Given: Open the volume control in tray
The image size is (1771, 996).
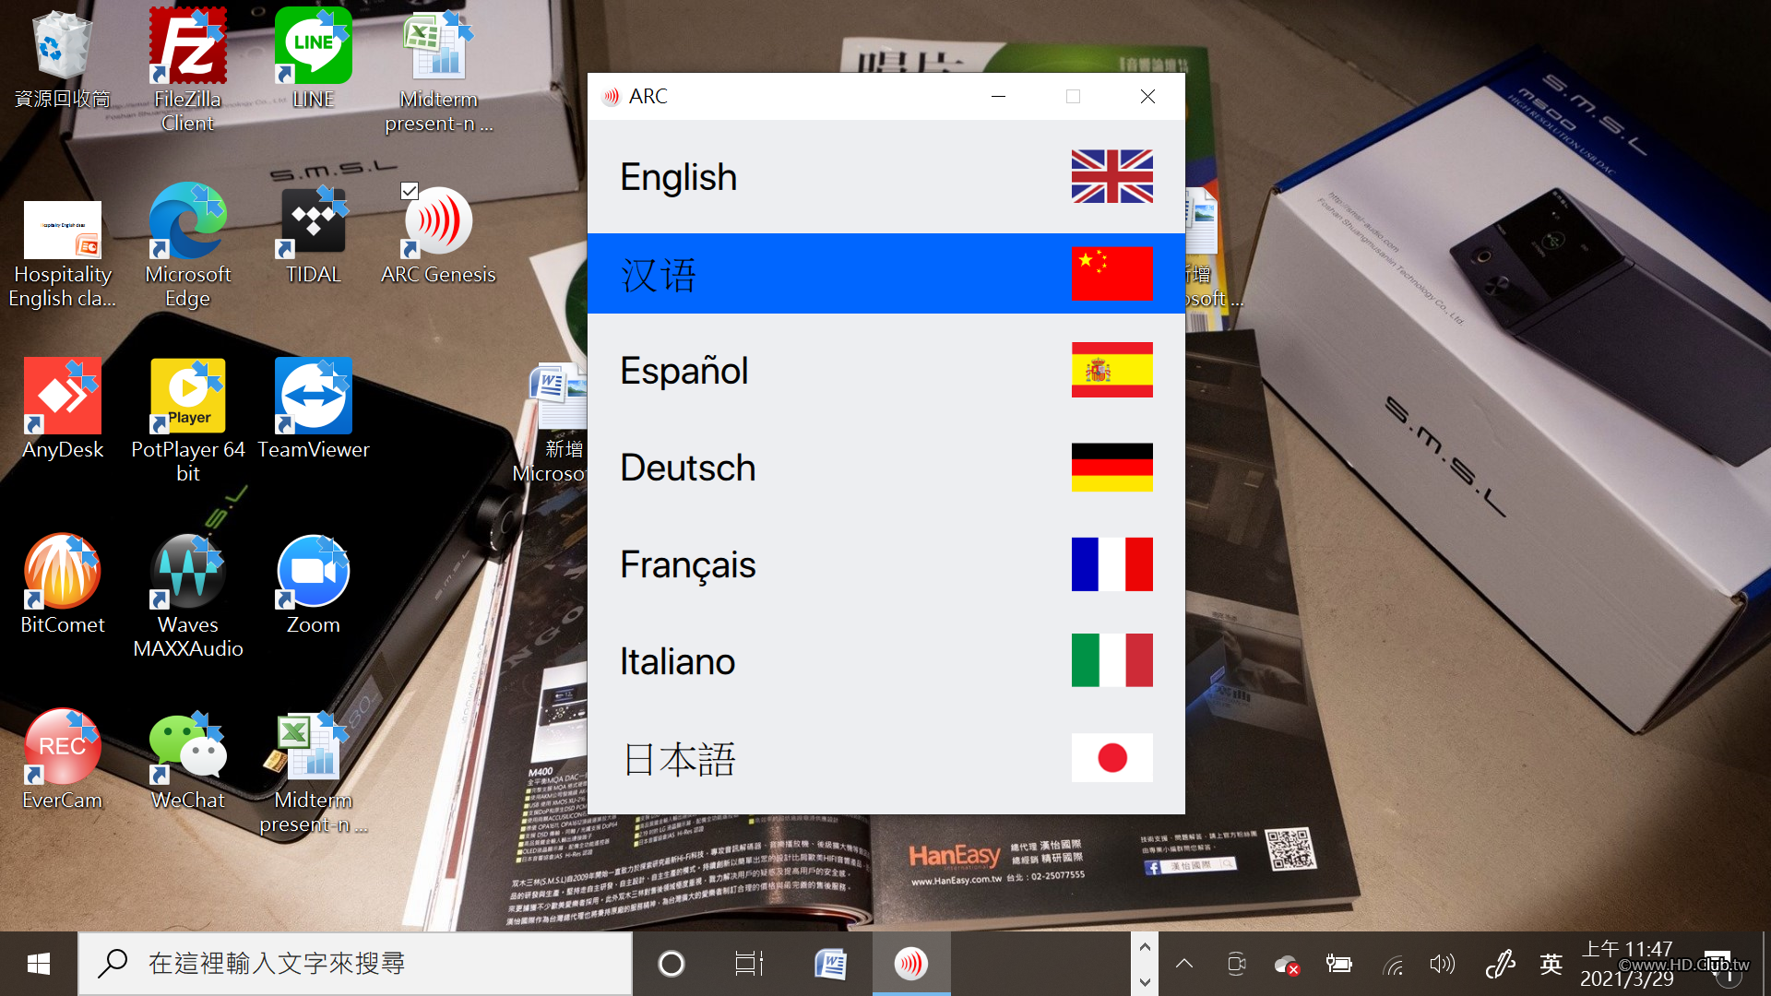Looking at the screenshot, I should coord(1442,964).
